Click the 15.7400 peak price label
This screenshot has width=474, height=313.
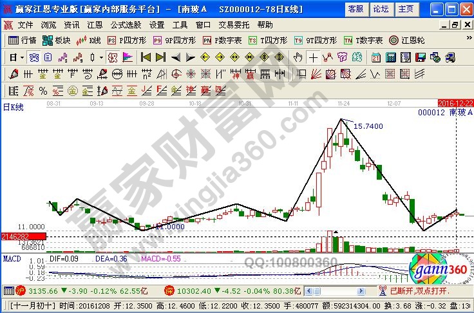[x=367, y=126]
